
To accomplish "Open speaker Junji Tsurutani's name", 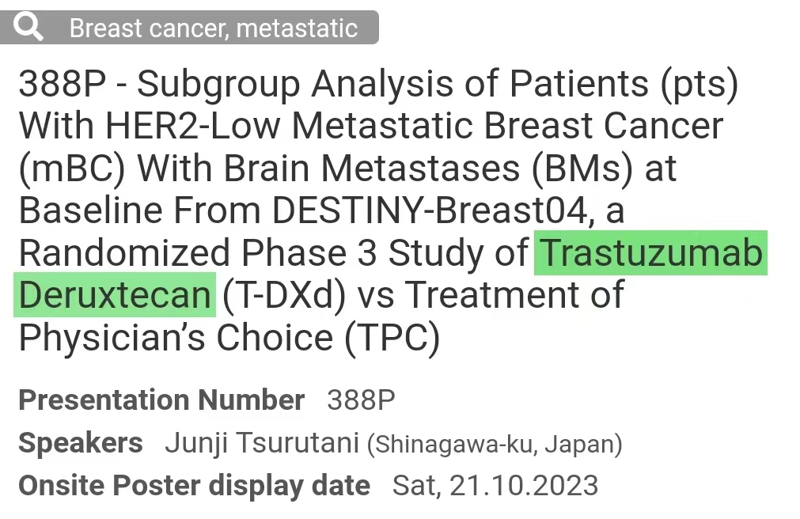I will coord(262,443).
